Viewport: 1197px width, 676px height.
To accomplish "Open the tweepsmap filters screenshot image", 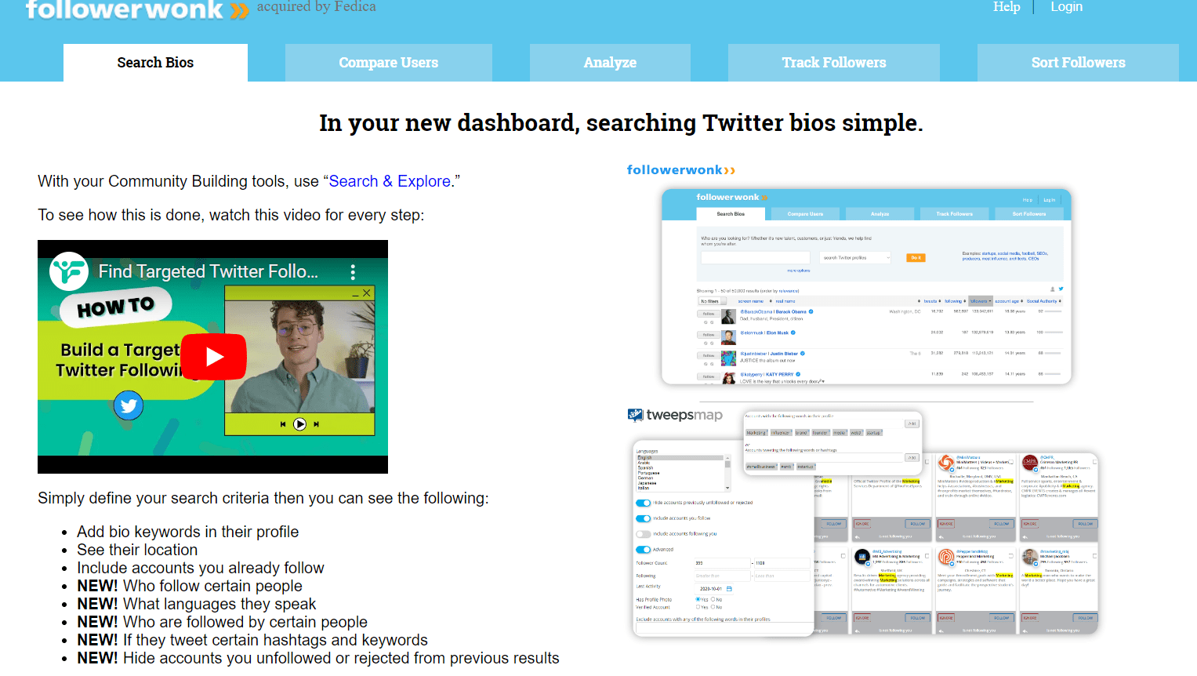I will (865, 523).
